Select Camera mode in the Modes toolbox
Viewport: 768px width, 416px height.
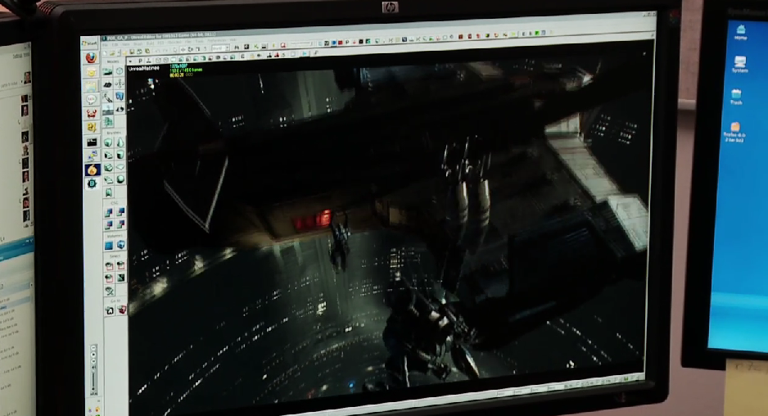pos(108,72)
